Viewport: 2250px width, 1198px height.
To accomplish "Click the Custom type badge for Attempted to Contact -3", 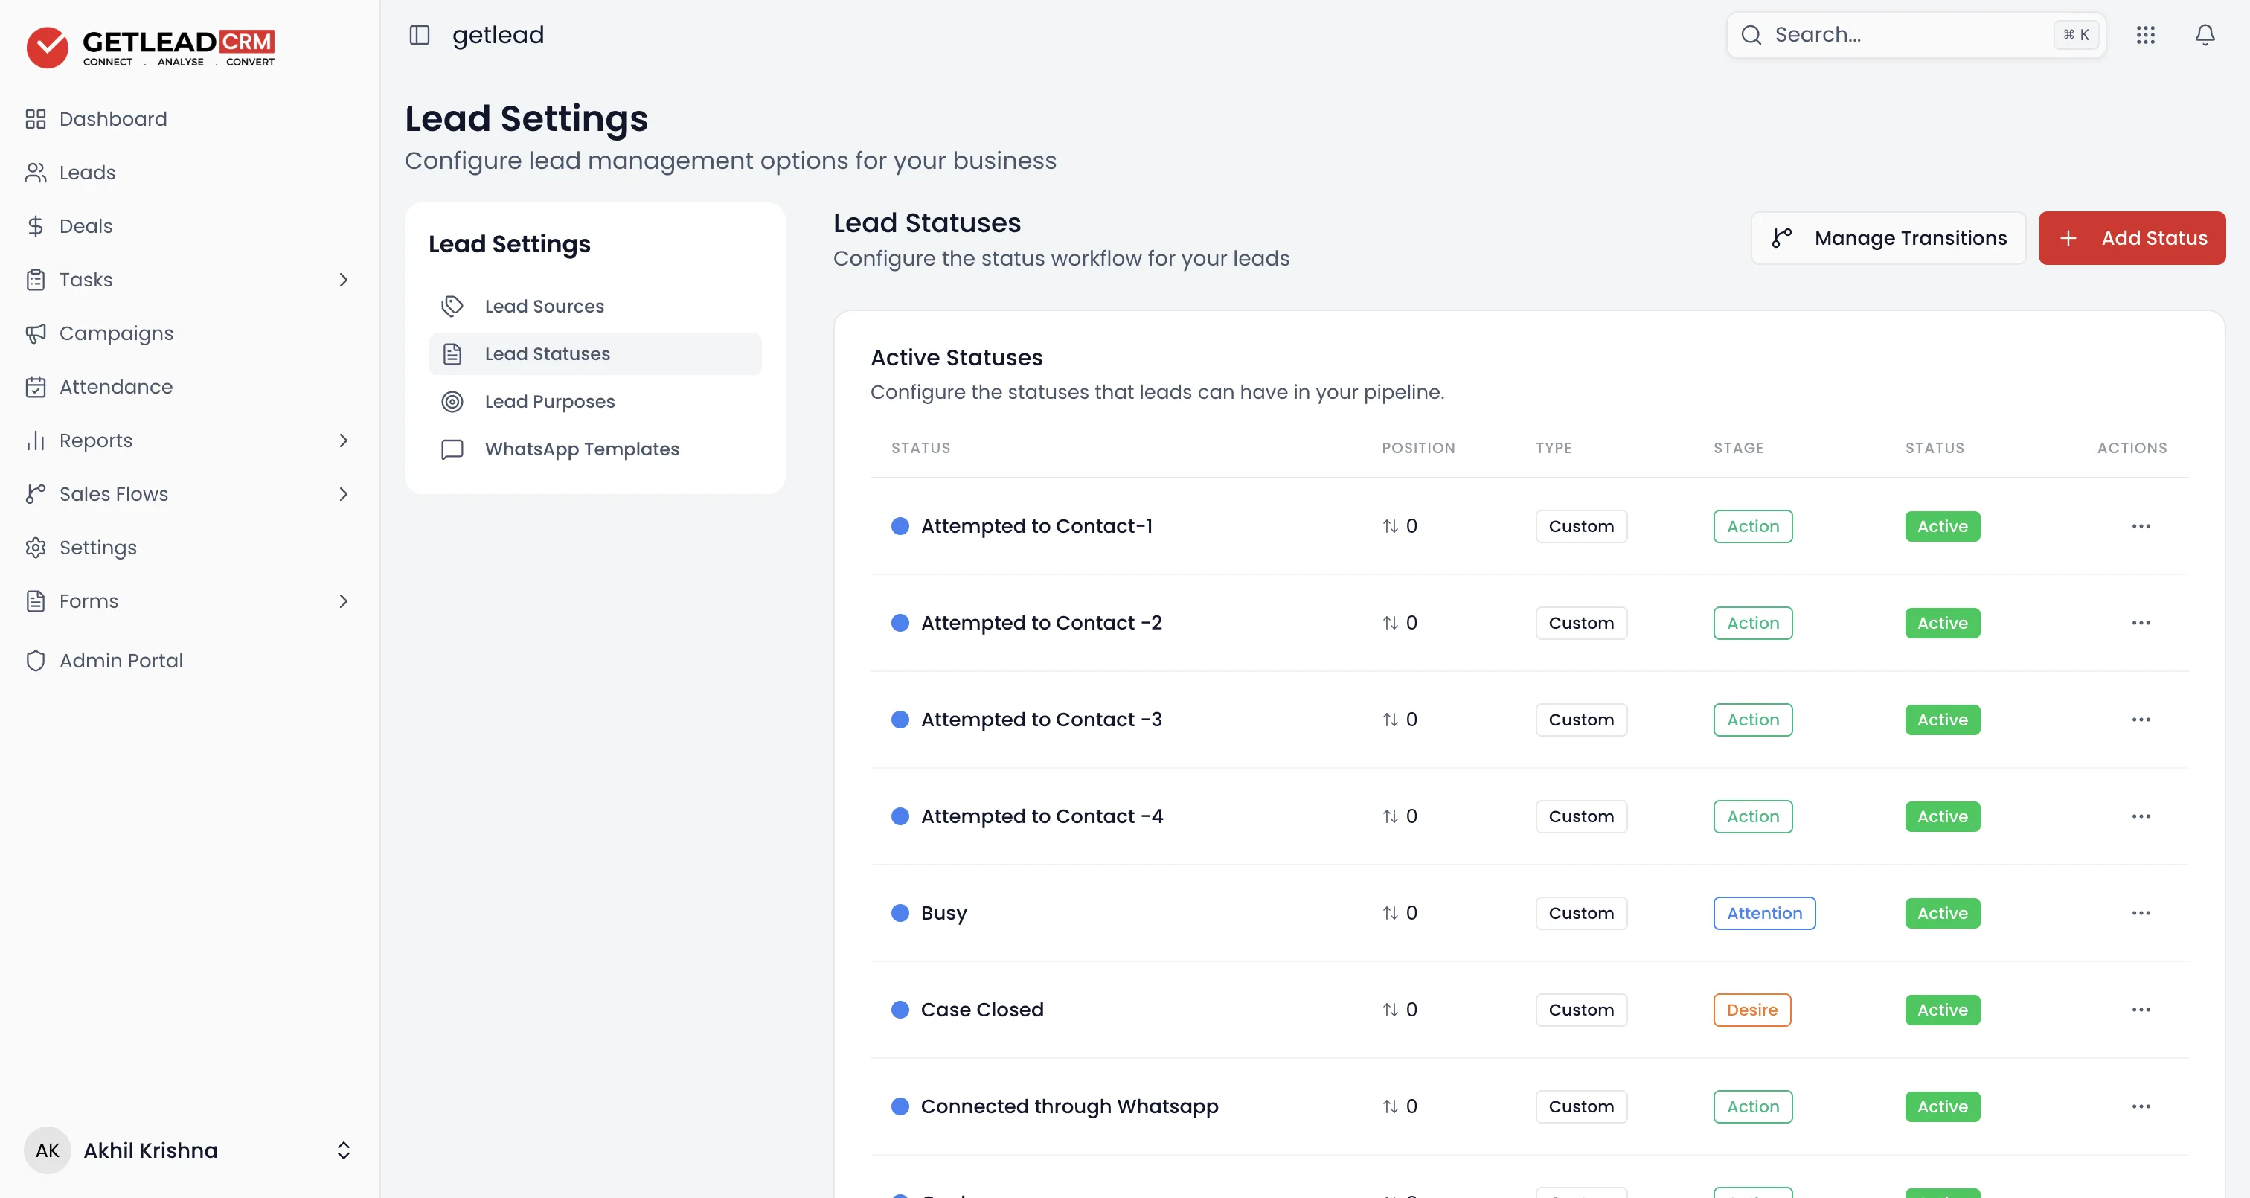I will tap(1581, 720).
